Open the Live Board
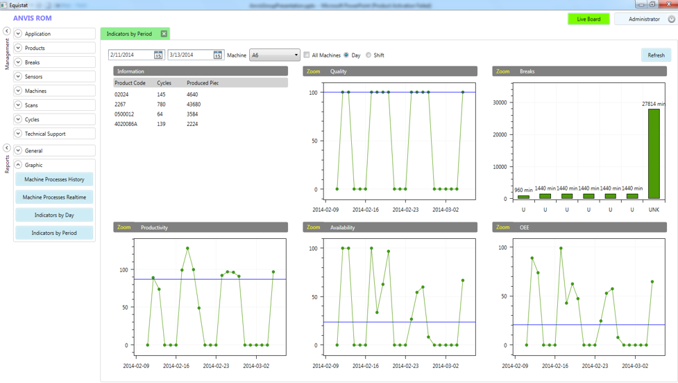 (588, 19)
